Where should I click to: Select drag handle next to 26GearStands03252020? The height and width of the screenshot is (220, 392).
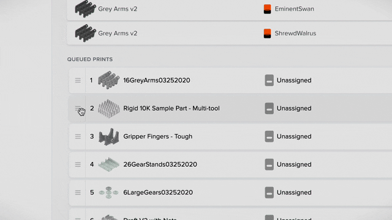(x=78, y=164)
